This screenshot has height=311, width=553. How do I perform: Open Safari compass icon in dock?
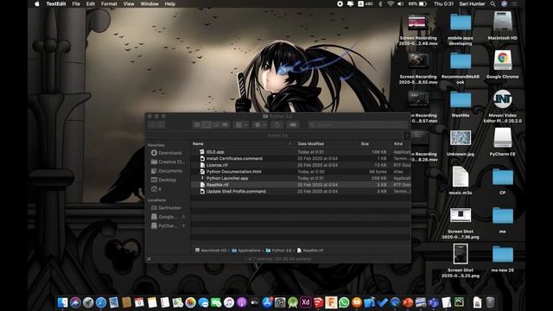coord(101,302)
